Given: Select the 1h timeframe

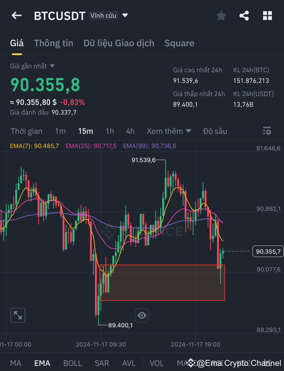Looking at the screenshot, I should pos(110,131).
